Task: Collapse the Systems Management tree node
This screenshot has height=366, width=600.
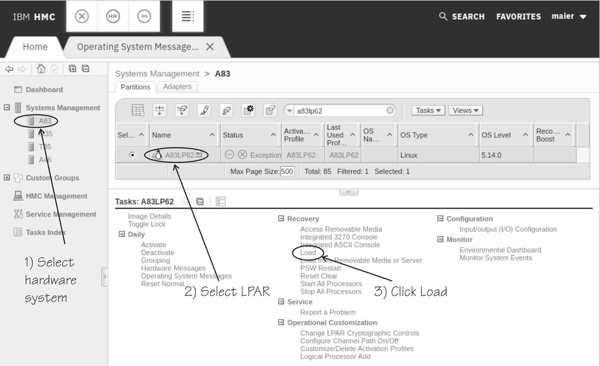Action: [7, 107]
